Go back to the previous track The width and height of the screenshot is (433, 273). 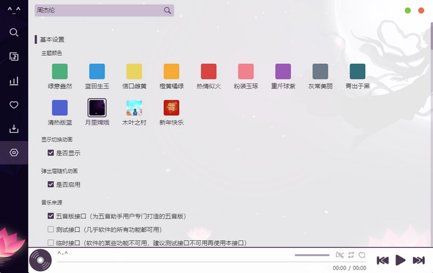[x=382, y=260]
